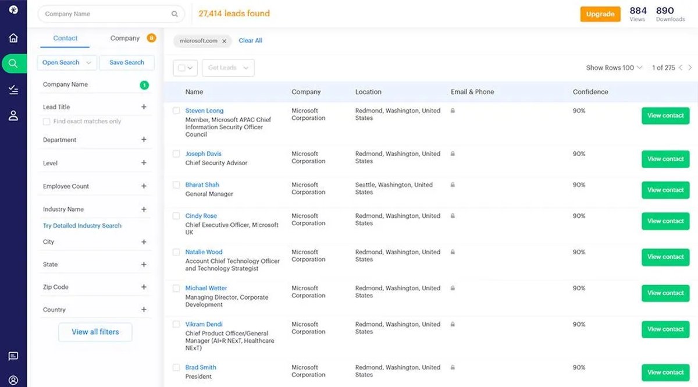Click the lock icon in Steven Leong row
698x387 pixels.
tap(453, 110)
